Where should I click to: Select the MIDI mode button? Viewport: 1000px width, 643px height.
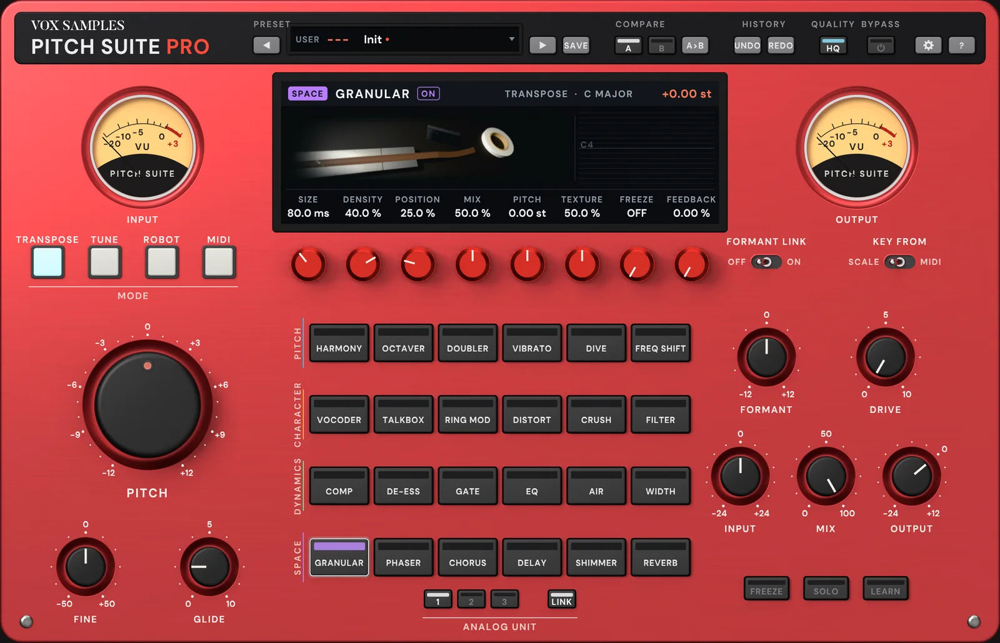[219, 262]
